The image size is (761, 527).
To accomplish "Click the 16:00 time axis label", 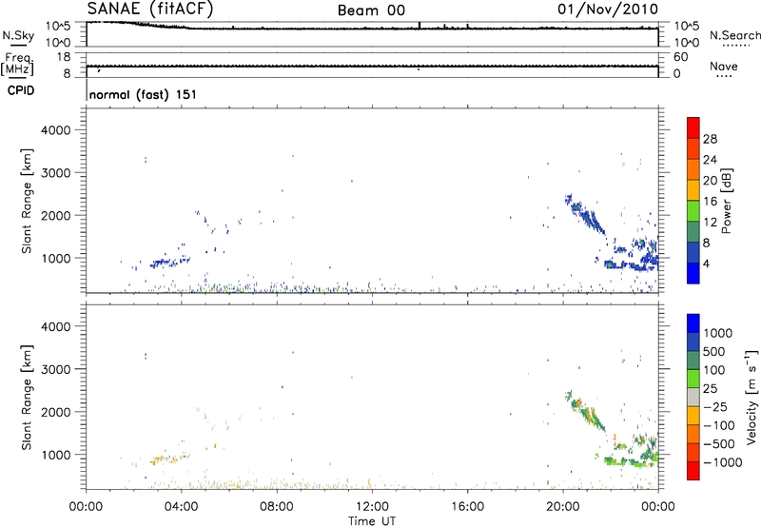I will [x=467, y=507].
